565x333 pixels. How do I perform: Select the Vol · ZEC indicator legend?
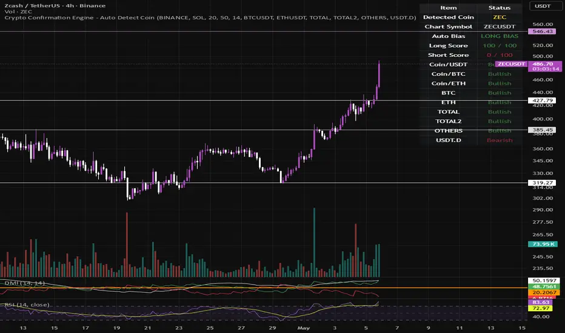(x=18, y=12)
